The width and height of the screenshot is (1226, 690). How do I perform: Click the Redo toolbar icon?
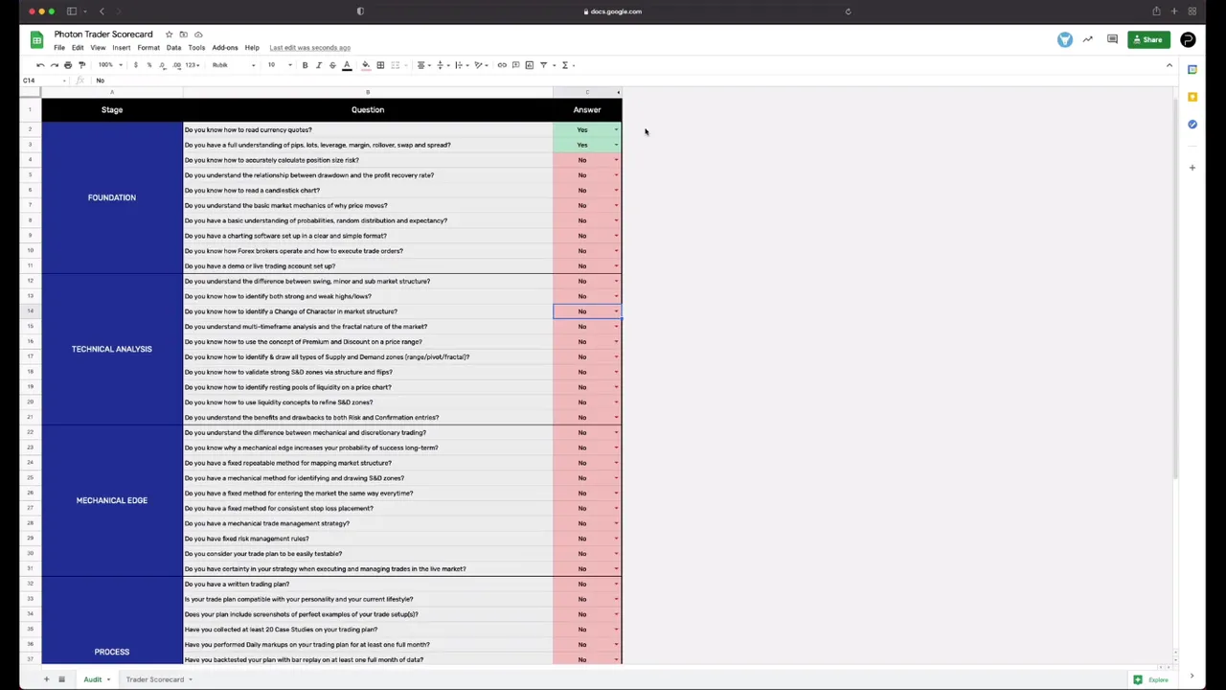tap(54, 65)
